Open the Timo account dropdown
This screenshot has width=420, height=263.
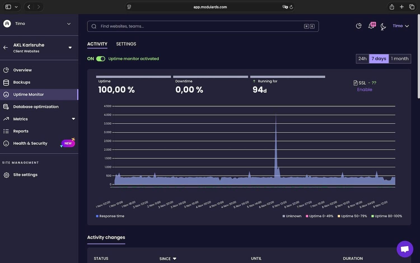point(400,26)
